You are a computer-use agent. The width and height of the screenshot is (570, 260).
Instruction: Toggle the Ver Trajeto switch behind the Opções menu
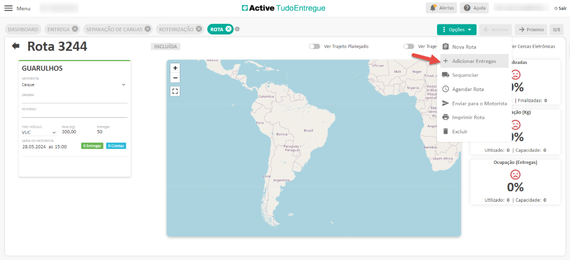409,47
